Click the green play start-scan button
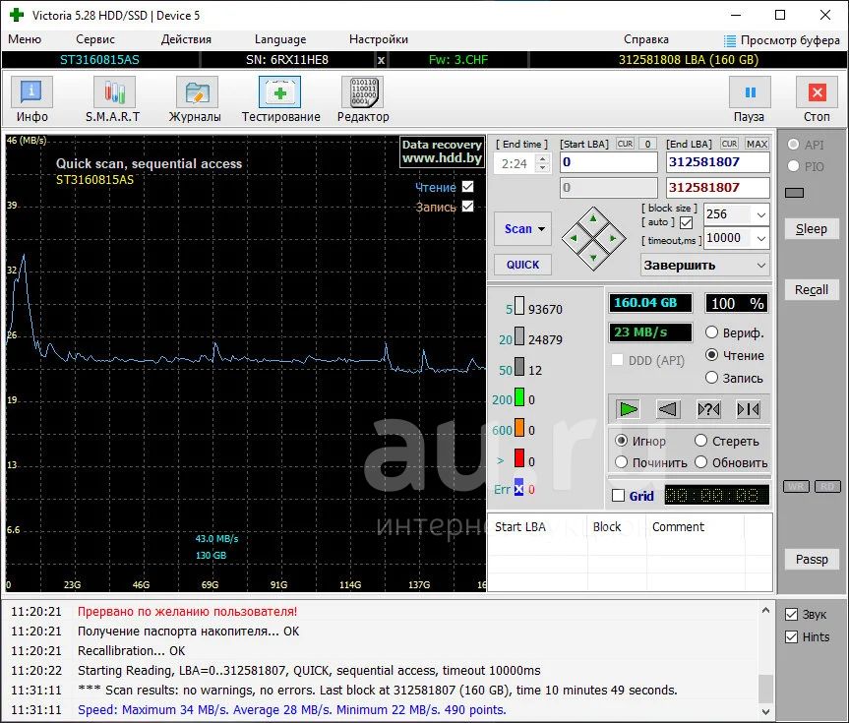849x723 pixels. [628, 409]
